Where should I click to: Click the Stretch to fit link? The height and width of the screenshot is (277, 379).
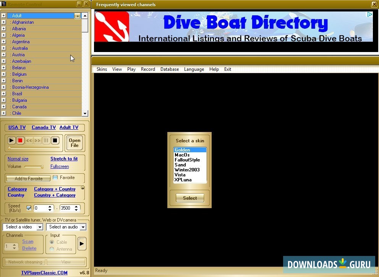coord(64,159)
